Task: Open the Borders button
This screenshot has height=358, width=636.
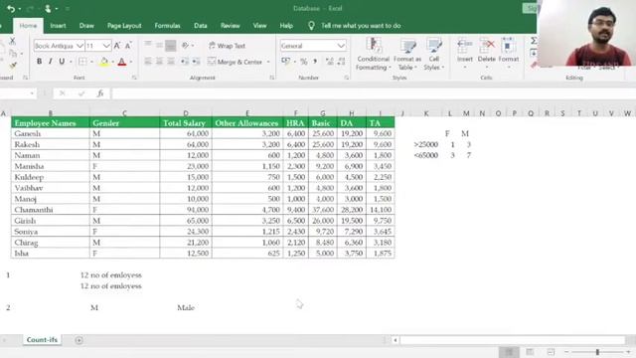Action: pyautogui.click(x=82, y=62)
